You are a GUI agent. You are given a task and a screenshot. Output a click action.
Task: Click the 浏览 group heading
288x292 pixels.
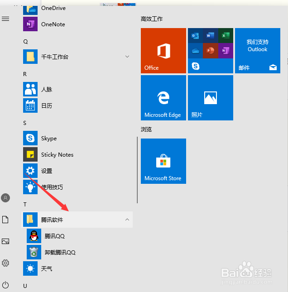(146, 129)
